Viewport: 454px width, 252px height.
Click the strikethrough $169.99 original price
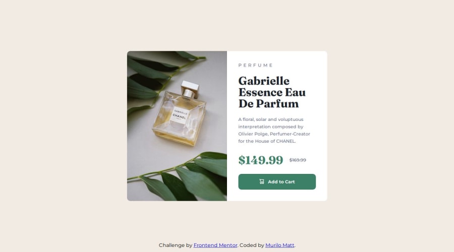(x=298, y=160)
